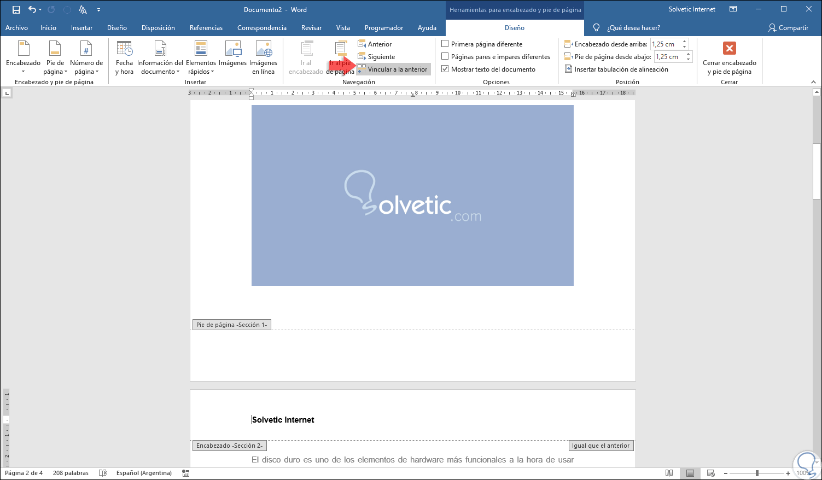Expand the Número de página menu
The image size is (822, 480).
(x=86, y=58)
